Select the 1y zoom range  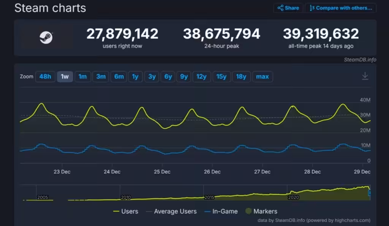[x=135, y=76]
